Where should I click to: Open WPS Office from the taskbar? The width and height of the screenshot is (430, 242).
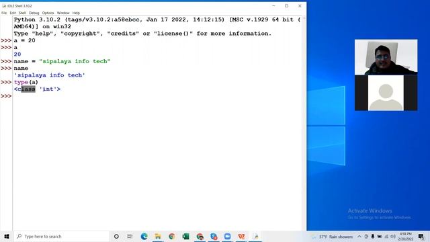[x=241, y=236]
